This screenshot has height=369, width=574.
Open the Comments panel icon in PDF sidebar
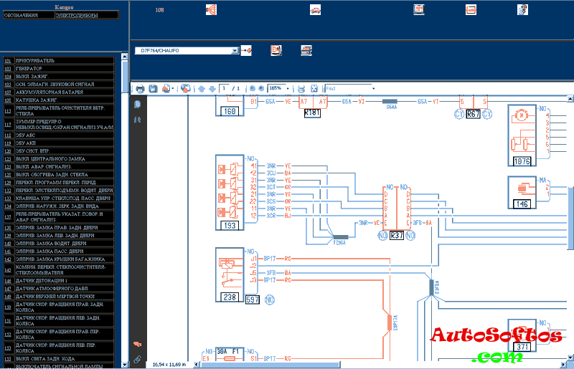(x=137, y=344)
